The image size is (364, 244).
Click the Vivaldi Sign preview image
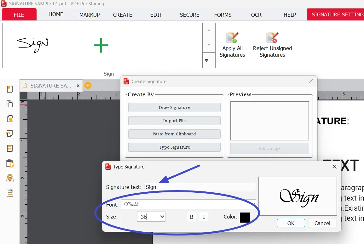coord(298,196)
